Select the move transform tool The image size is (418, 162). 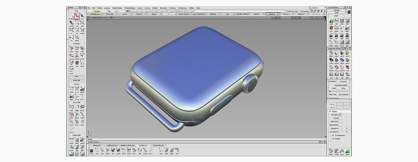pos(71,48)
